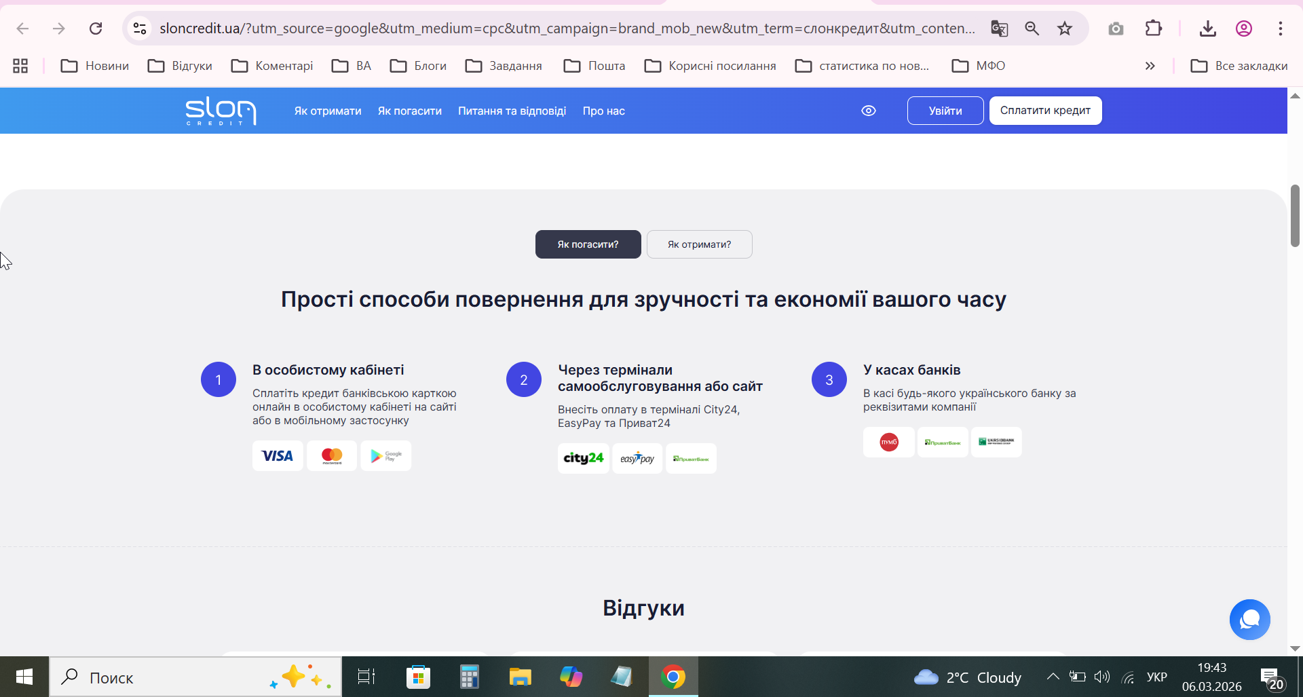Open the Chrome apps grid icon

coord(20,66)
